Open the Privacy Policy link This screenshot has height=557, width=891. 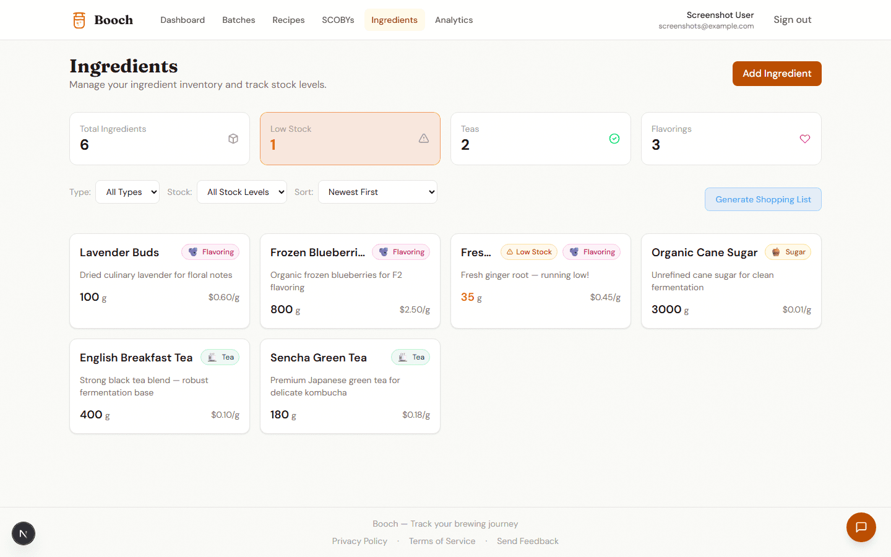[359, 541]
